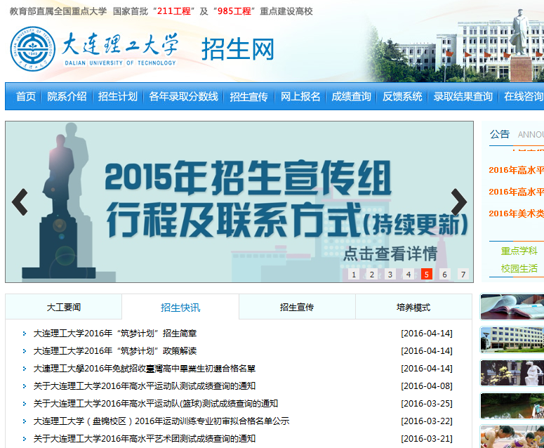Open 网上报名 menu item
The width and height of the screenshot is (544, 448).
pos(300,96)
